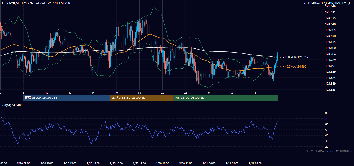Screen dimensions: 354x166
Task: Click the RSI axis level 60
Action: tap(327, 124)
